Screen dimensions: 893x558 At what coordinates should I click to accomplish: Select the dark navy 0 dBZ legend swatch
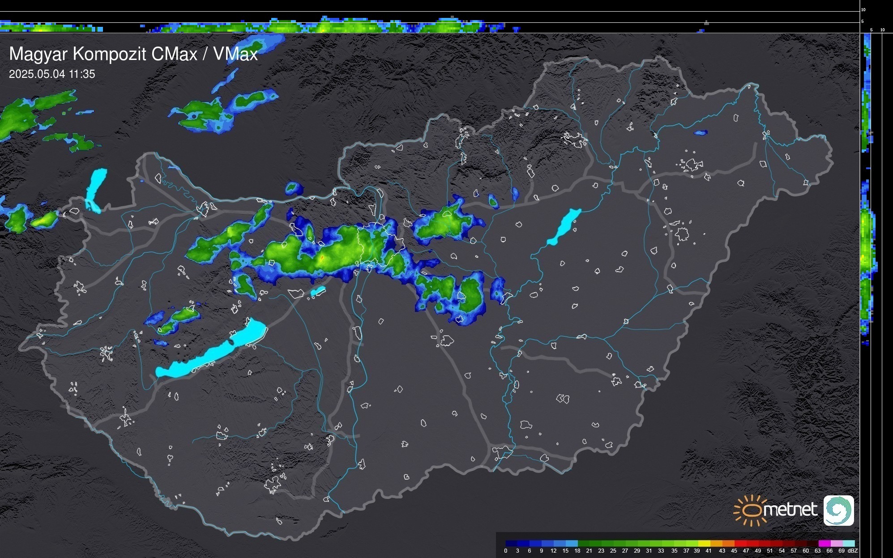pyautogui.click(x=512, y=543)
